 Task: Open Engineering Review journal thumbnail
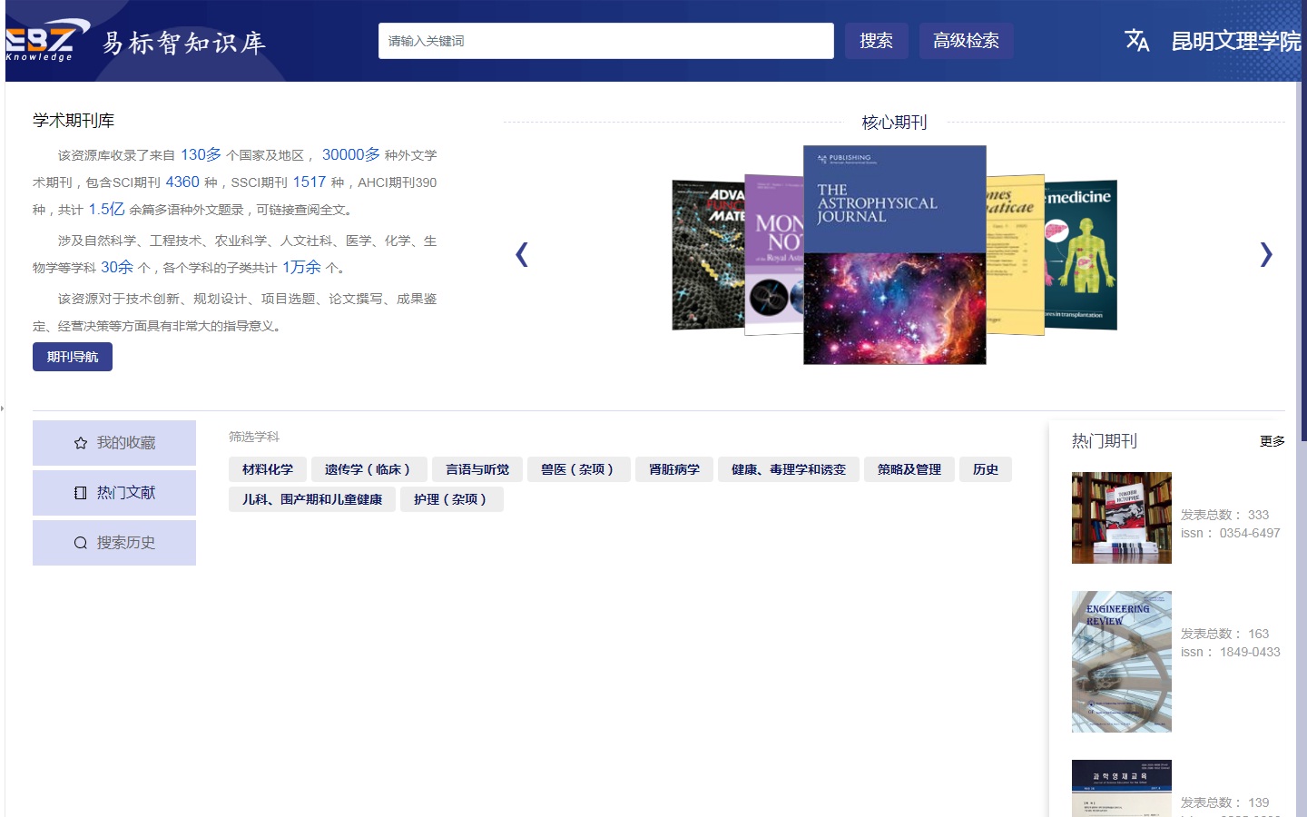[1122, 662]
